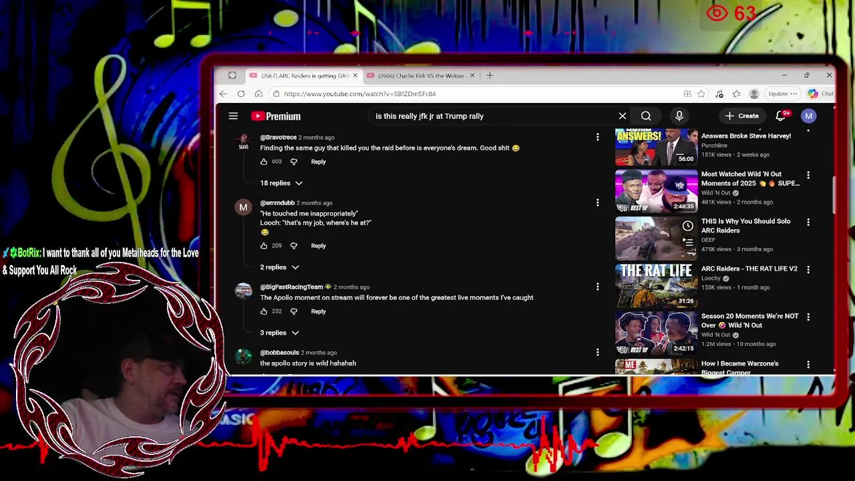
Task: Select the browser address bar URL
Action: [360, 94]
